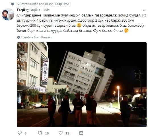This screenshot has width=148, height=137.
Task: Like the tweet with the heart icon
Action: (61, 133)
